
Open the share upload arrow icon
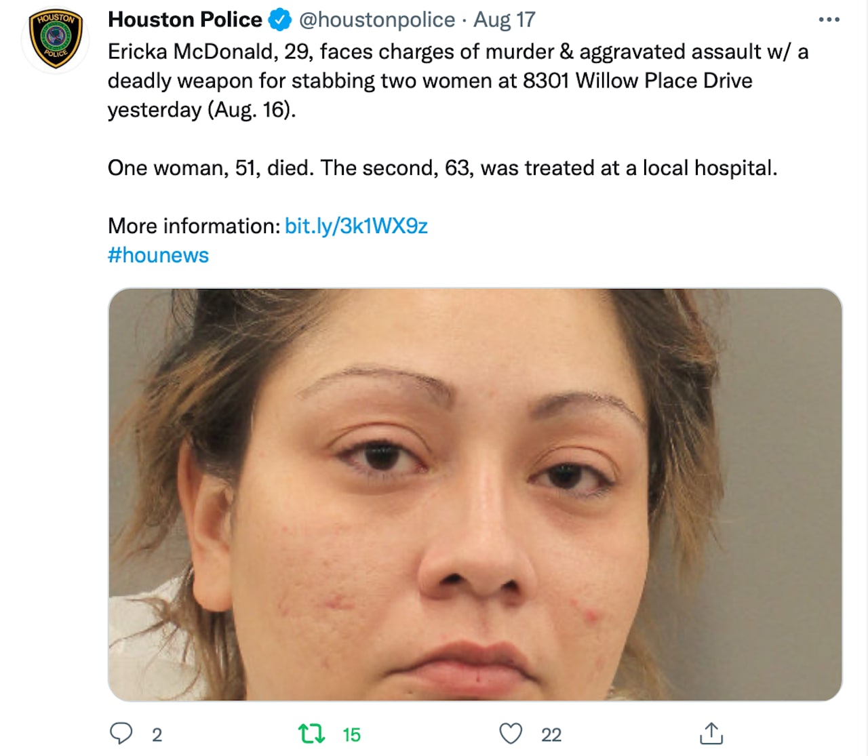click(x=711, y=733)
